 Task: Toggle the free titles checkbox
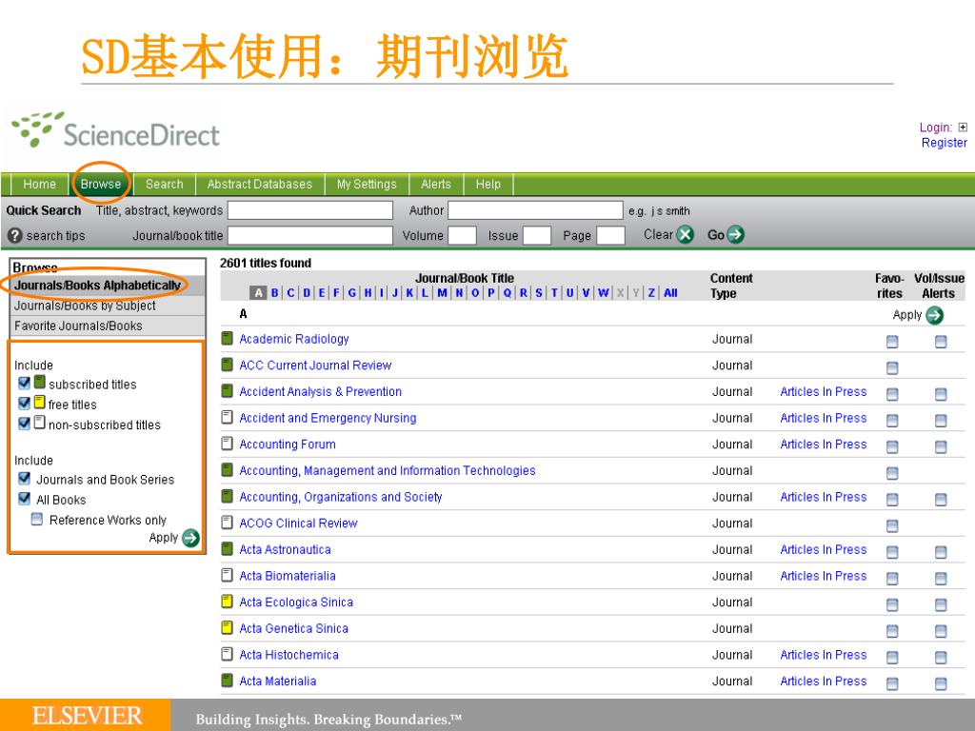[x=24, y=404]
